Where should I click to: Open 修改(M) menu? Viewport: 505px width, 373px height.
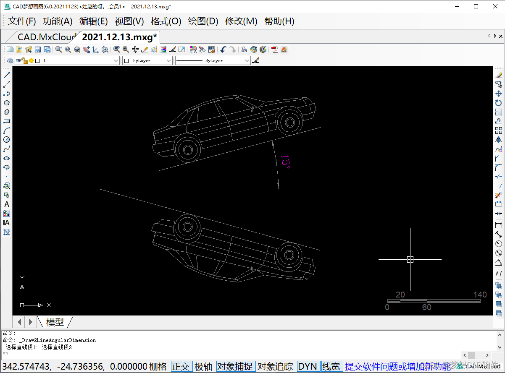pos(241,21)
